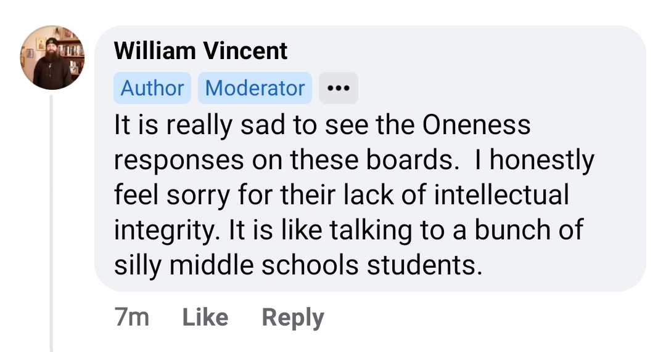The image size is (666, 352).
Task: Open the three-dot comment options menu
Action: pos(338,89)
